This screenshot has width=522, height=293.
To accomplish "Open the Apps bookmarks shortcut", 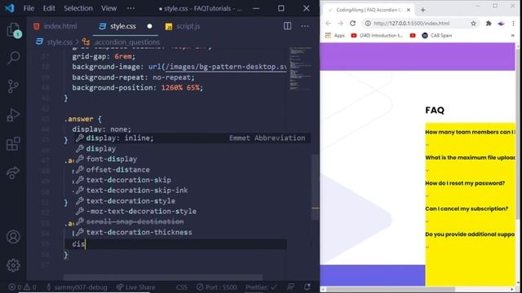I will click(x=335, y=36).
